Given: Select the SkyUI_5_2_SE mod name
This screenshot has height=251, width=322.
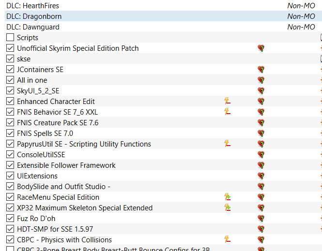Looking at the screenshot, I should 38,91.
